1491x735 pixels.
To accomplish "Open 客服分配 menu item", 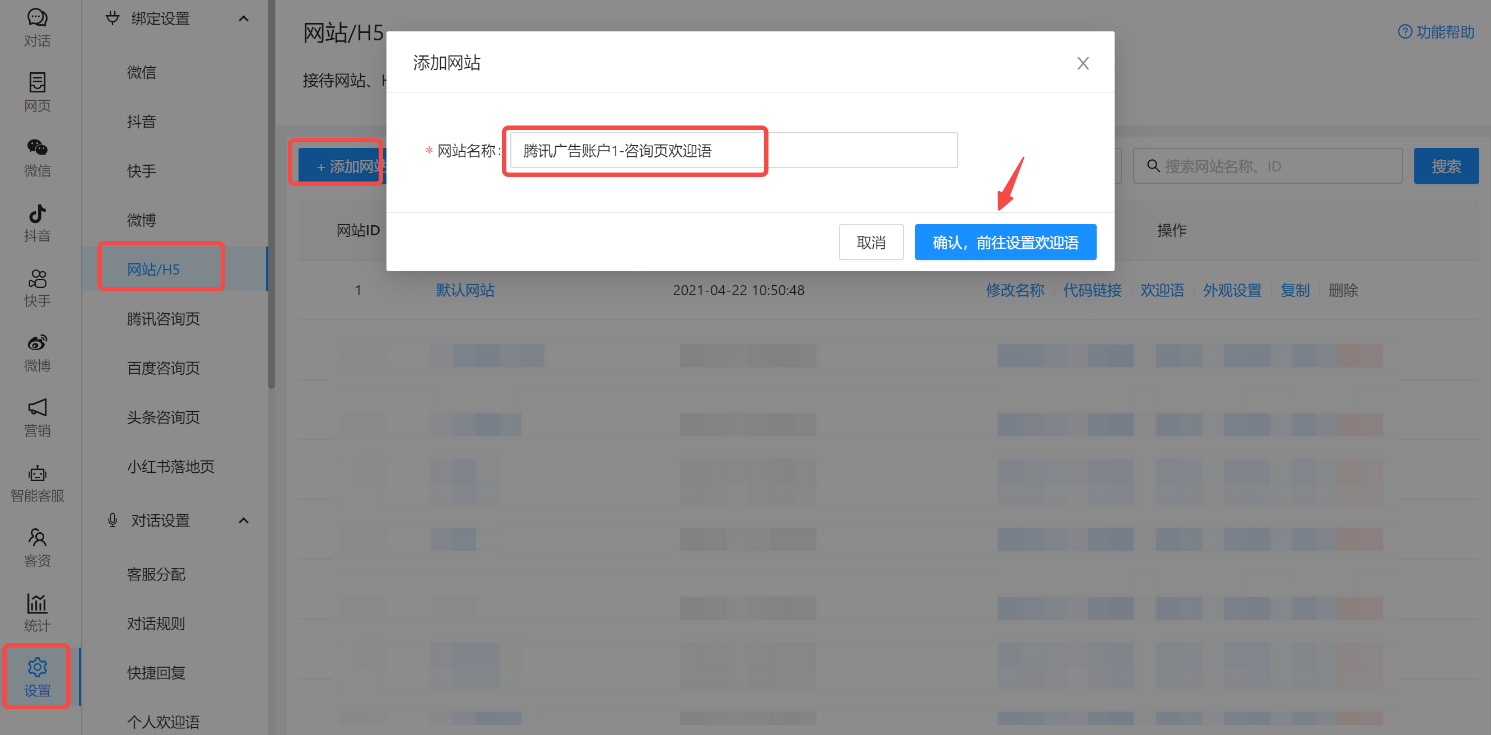I will click(156, 574).
